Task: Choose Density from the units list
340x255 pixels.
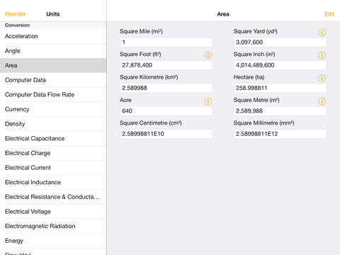Action: point(53,124)
